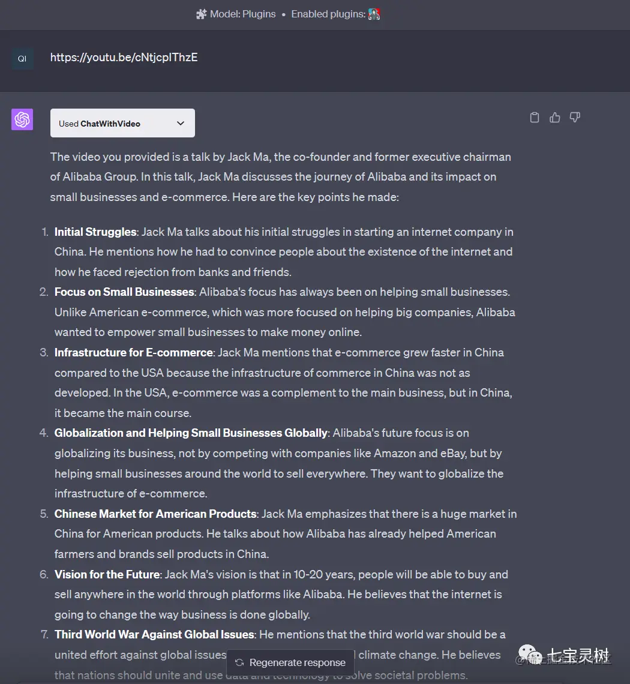The width and height of the screenshot is (630, 684).
Task: Select the 'Focus on Small Businesses' heading
Action: [x=124, y=292]
